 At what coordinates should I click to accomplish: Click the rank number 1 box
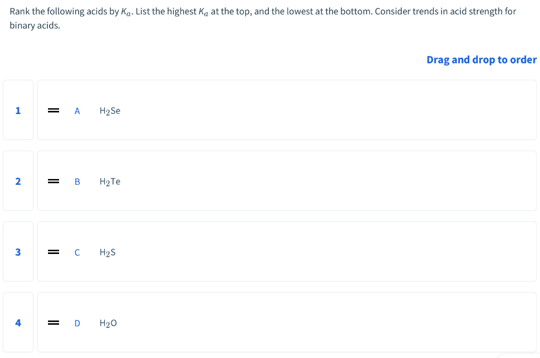pos(18,110)
